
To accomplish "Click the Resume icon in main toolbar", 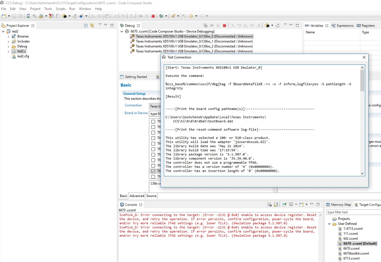I will point(140,16).
